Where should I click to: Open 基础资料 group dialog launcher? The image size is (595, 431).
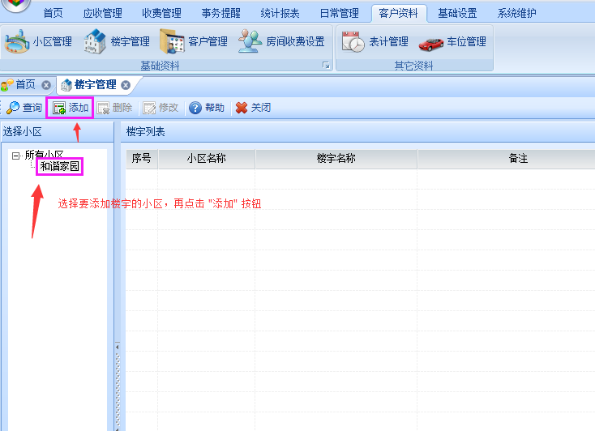click(x=326, y=66)
